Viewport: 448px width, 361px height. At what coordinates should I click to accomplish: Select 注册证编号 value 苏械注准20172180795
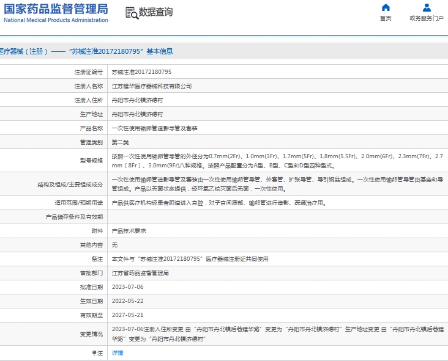[141, 72]
